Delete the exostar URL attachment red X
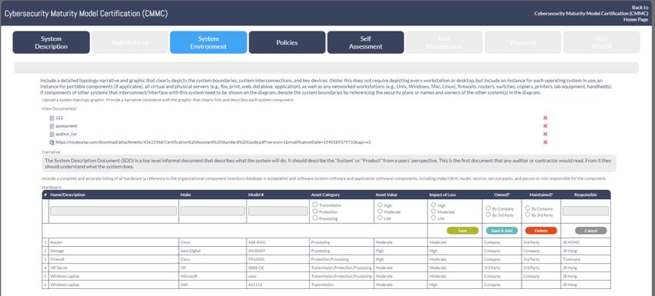The height and width of the screenshot is (296, 655). pyautogui.click(x=545, y=142)
